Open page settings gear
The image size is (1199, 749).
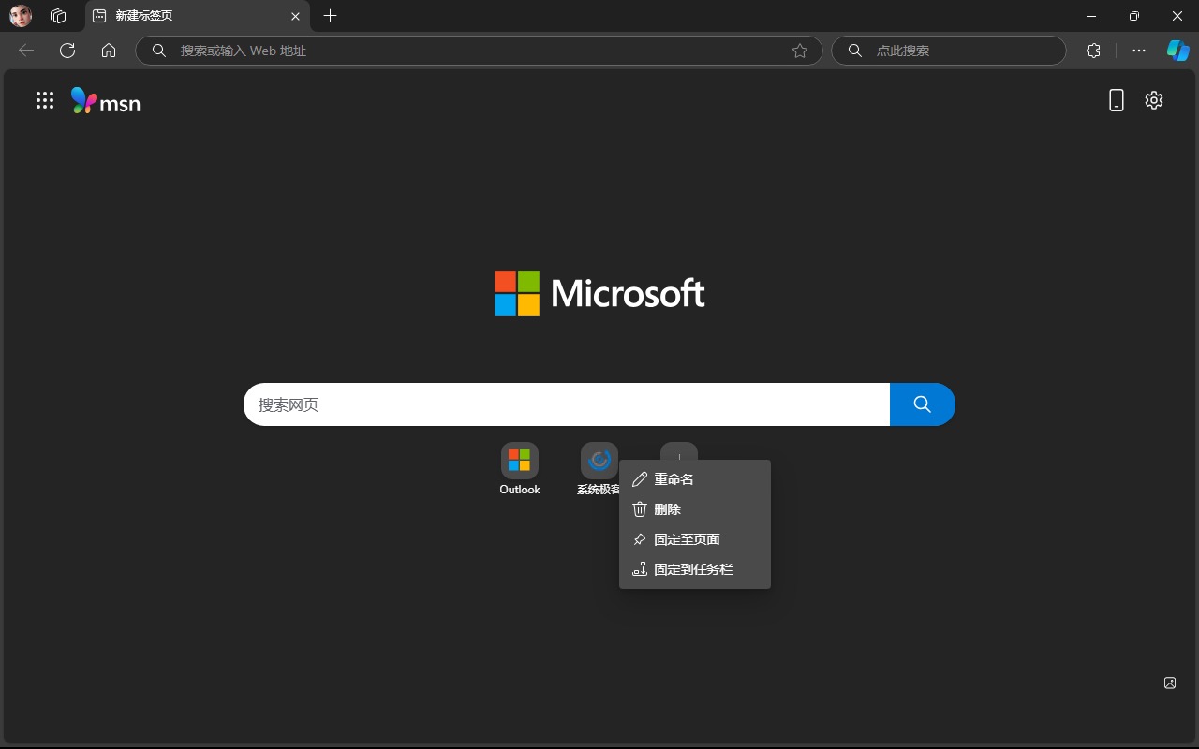pyautogui.click(x=1154, y=100)
